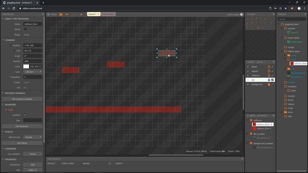Toggle the Solid behavior Enabled checkbox
The height and width of the screenshot is (173, 308).
click(x=25, y=115)
